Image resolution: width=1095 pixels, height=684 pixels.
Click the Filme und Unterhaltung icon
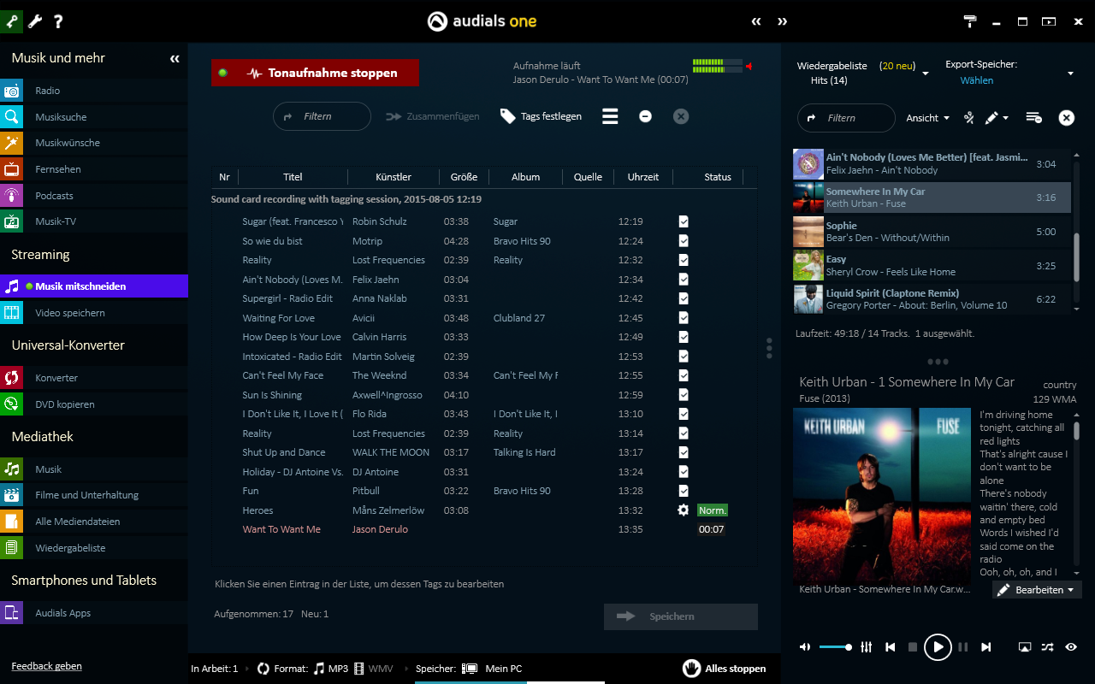12,495
